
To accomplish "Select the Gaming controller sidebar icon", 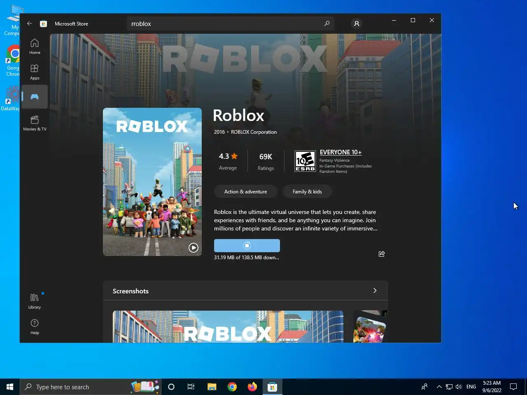I will pyautogui.click(x=35, y=97).
